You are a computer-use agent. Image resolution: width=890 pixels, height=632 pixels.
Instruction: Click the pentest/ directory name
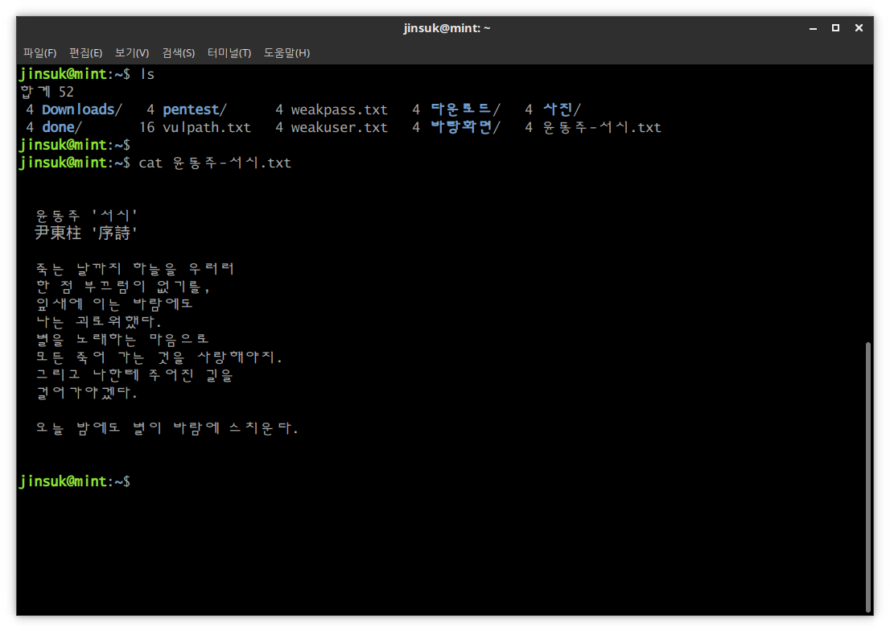[x=195, y=109]
